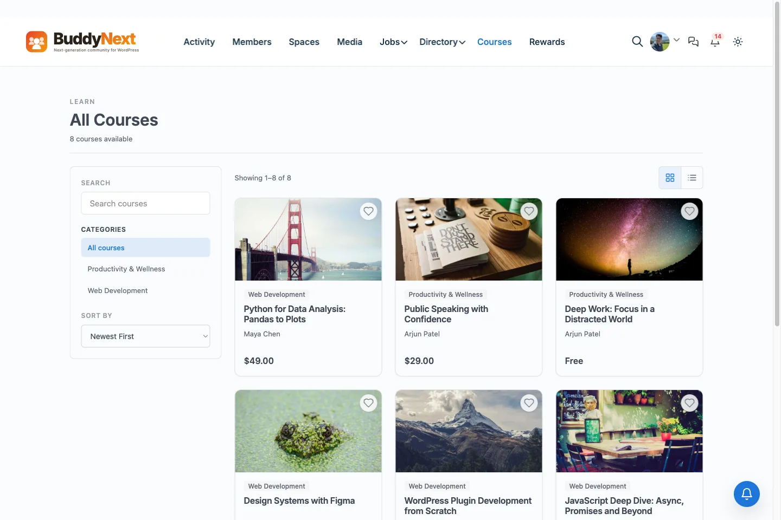Viewport: 781px width, 520px height.
Task: Click the floating blue bell button
Action: 747,494
